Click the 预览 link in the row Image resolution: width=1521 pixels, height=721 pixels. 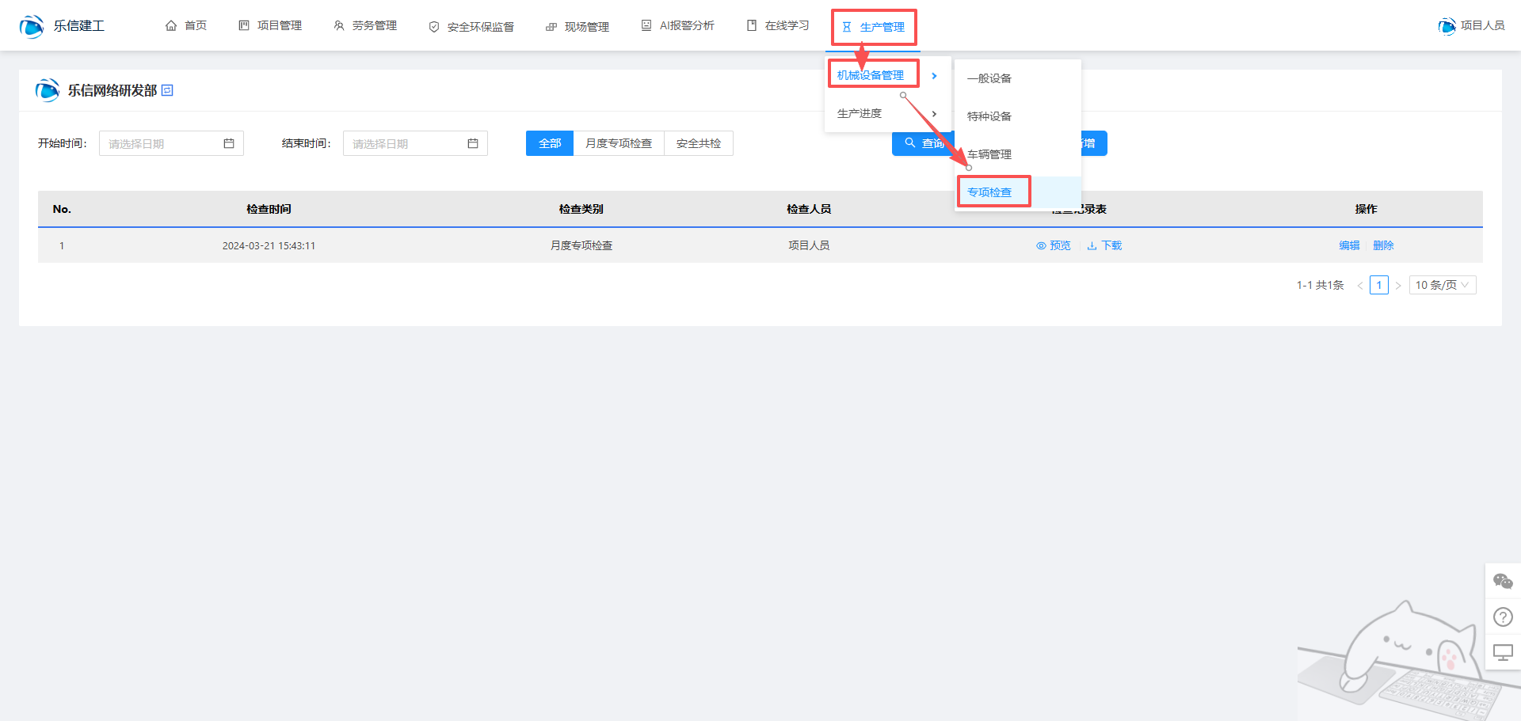pyautogui.click(x=1054, y=245)
